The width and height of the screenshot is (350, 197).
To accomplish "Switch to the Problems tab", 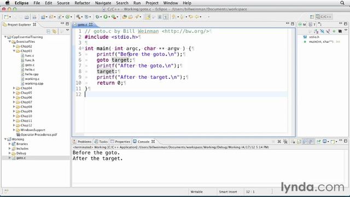I will click(x=82, y=142).
